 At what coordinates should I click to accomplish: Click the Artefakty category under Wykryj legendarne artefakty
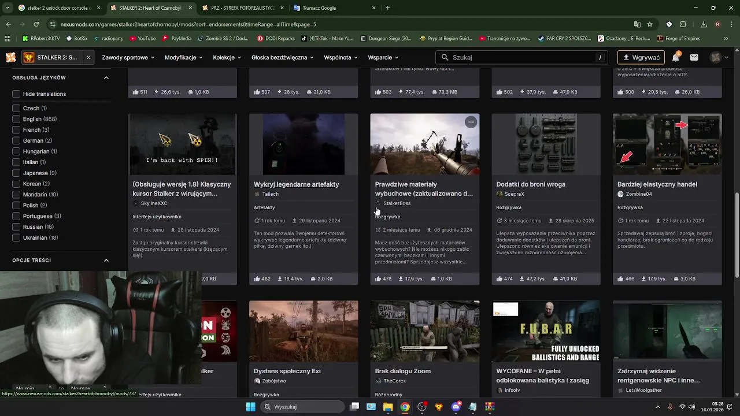[x=264, y=207]
